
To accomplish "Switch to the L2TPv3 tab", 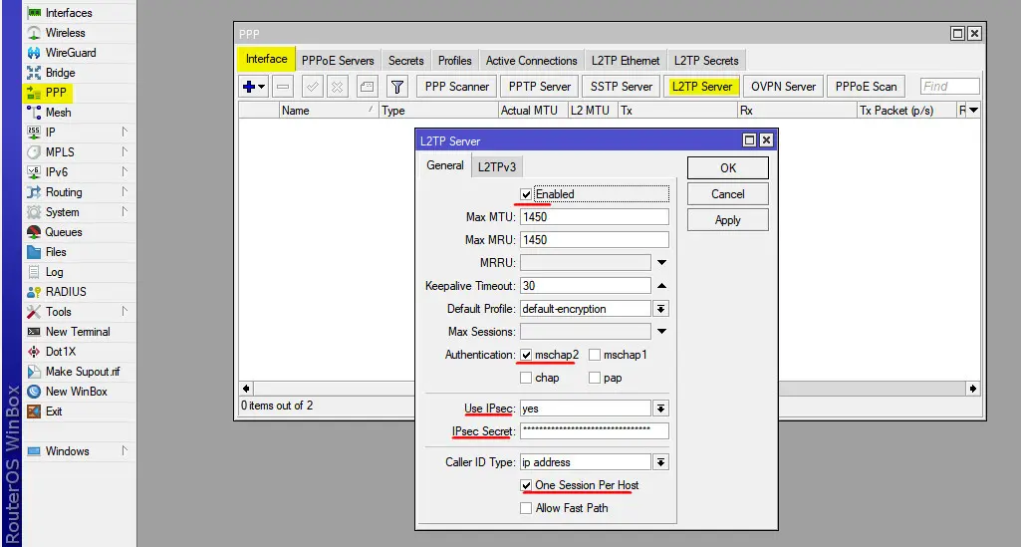I will (497, 166).
